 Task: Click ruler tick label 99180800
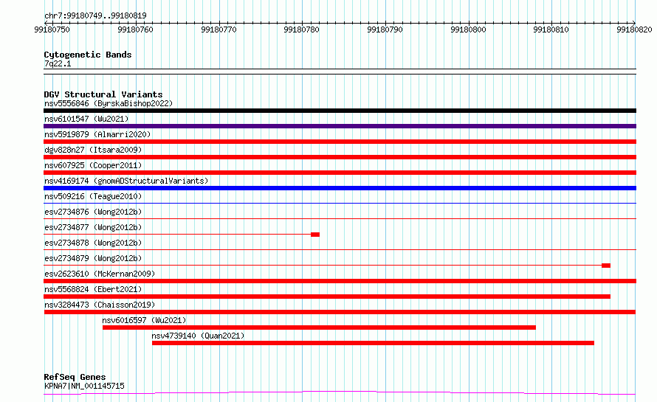[469, 30]
